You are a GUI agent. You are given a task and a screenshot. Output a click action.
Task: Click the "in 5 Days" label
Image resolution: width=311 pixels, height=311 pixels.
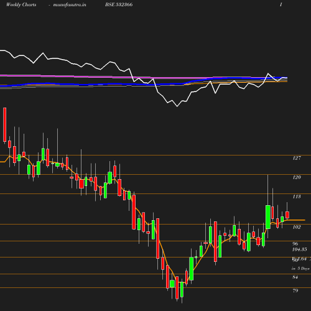coord(300,269)
